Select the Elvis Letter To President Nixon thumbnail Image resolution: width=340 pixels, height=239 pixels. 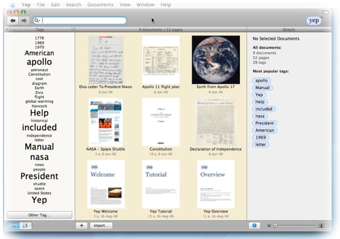tap(106, 60)
